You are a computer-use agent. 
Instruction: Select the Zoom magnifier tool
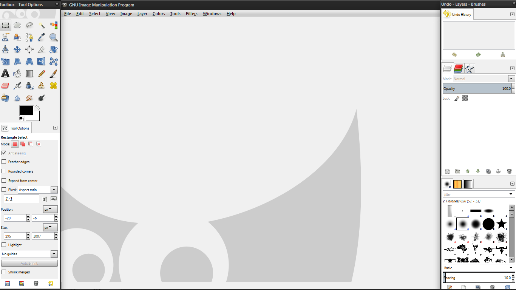click(54, 37)
